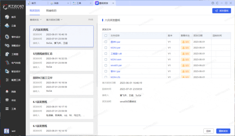Open the 电气布线 electrical wiring icon
The width and height of the screenshot is (235, 136).
[7, 63]
